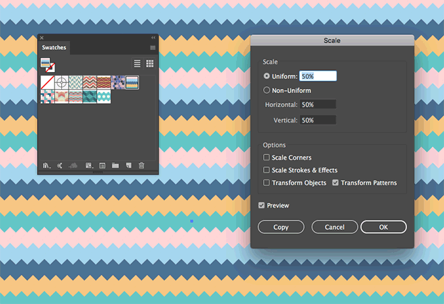Pick the small red-teal waves swatch
This screenshot has width=444, height=304.
[75, 97]
